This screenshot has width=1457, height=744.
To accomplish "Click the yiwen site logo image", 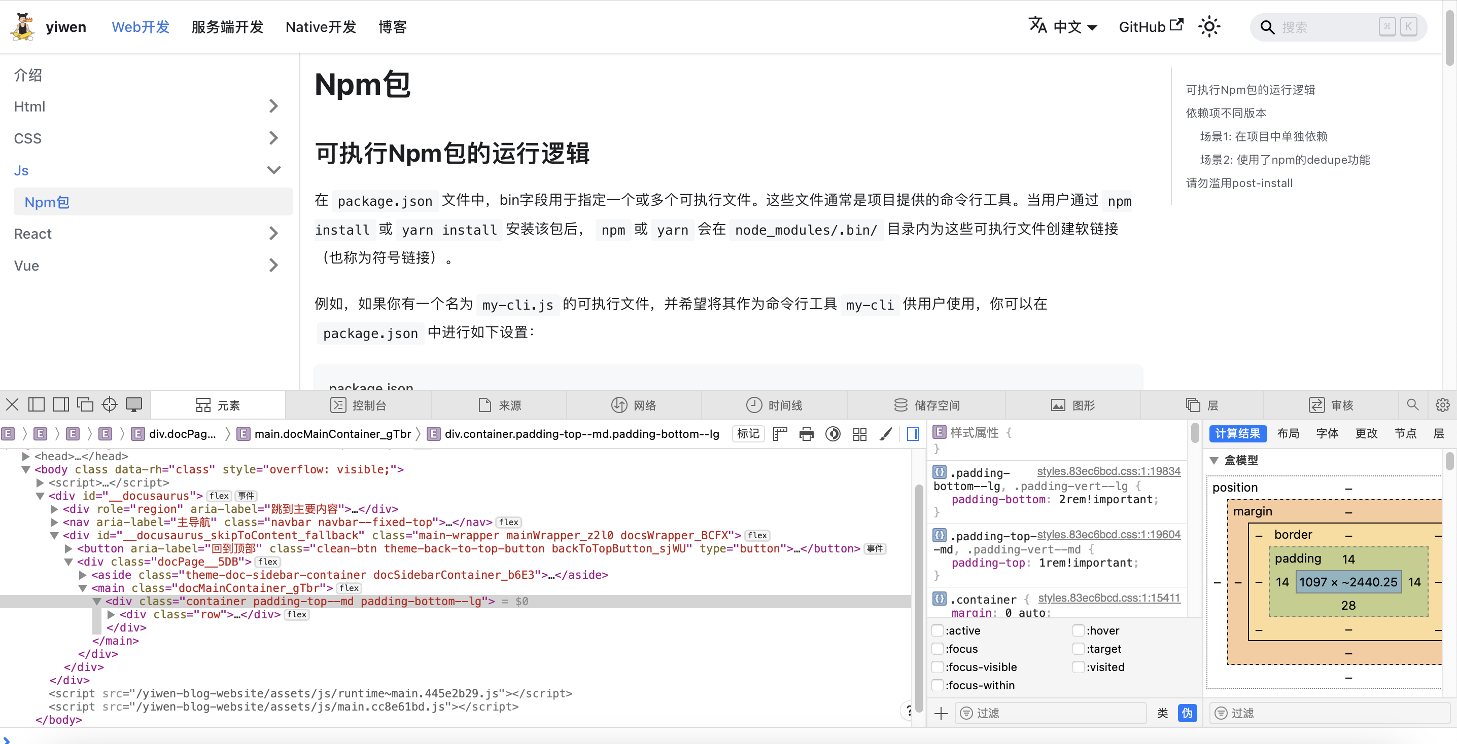I will tap(23, 26).
